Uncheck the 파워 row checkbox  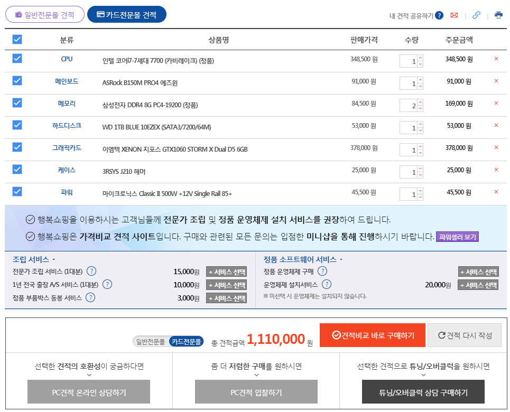tap(17, 192)
